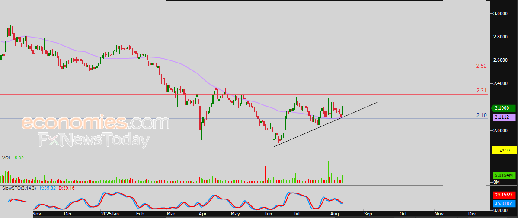Image resolution: width=518 pixels, height=218 pixels.
Task: Click the 2.31 resistance level label
Action: point(482,90)
